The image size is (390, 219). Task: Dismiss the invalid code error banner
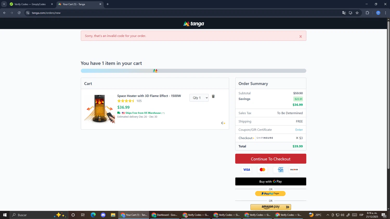click(301, 37)
